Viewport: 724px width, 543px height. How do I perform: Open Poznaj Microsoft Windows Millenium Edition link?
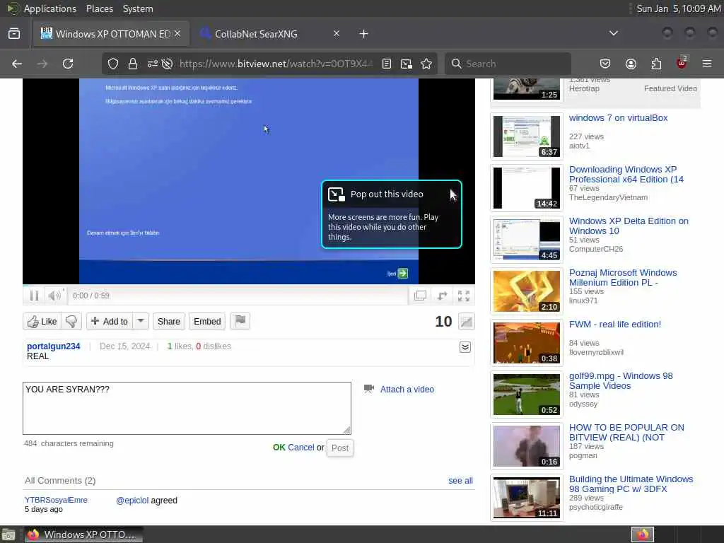623,277
